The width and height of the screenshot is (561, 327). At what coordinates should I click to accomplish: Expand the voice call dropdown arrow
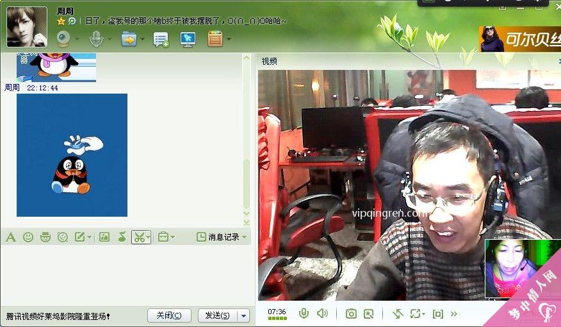(110, 39)
